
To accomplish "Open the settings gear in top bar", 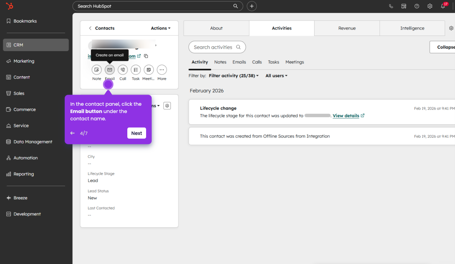I will pos(430,6).
